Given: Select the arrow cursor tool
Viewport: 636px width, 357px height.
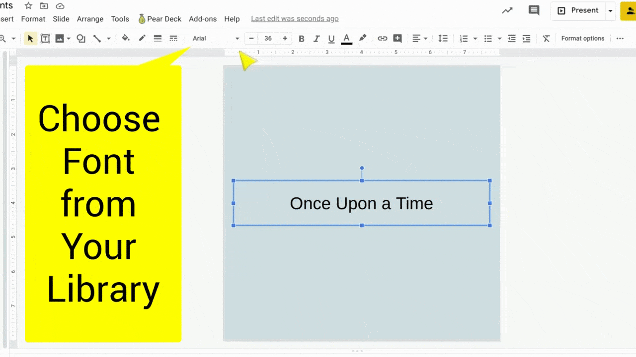Looking at the screenshot, I should point(30,38).
